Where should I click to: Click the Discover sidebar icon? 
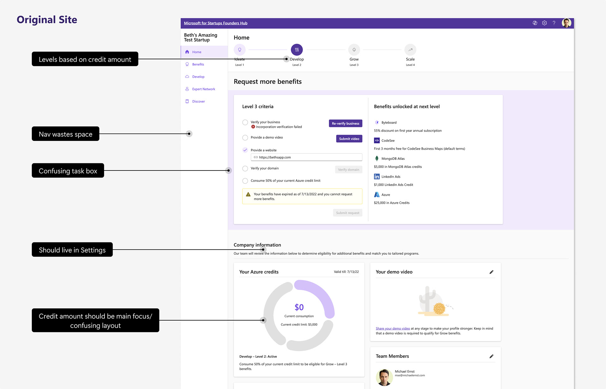coord(187,102)
